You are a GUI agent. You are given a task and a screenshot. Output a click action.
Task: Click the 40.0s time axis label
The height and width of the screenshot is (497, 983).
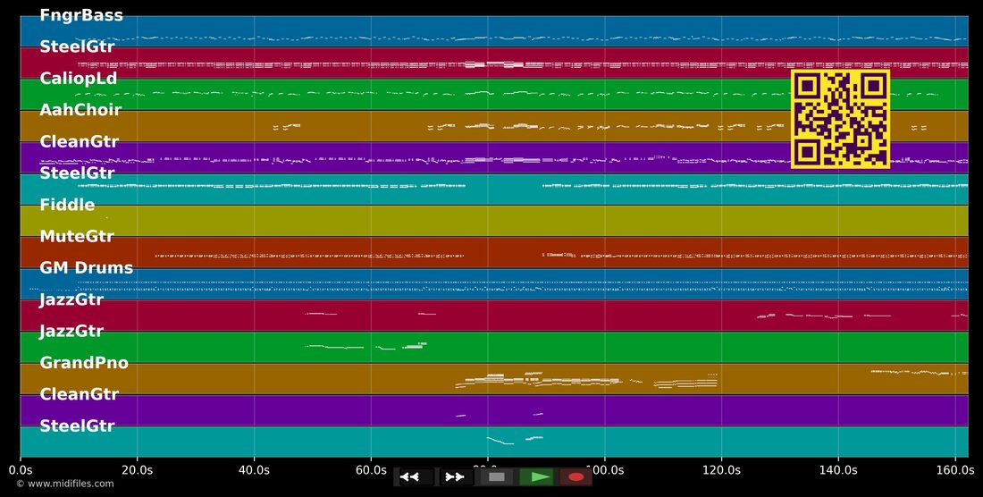click(x=254, y=469)
